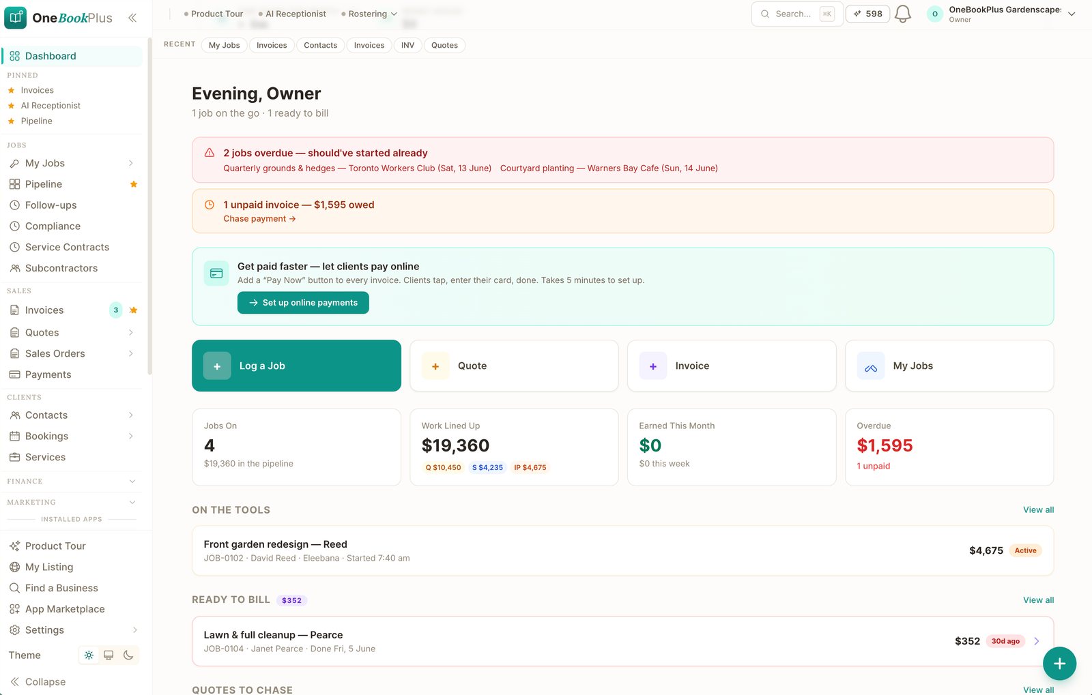Click the Chase payment link
The width and height of the screenshot is (1092, 695).
pyautogui.click(x=259, y=219)
